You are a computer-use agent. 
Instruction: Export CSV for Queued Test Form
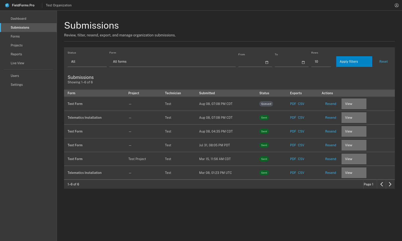pyautogui.click(x=301, y=104)
